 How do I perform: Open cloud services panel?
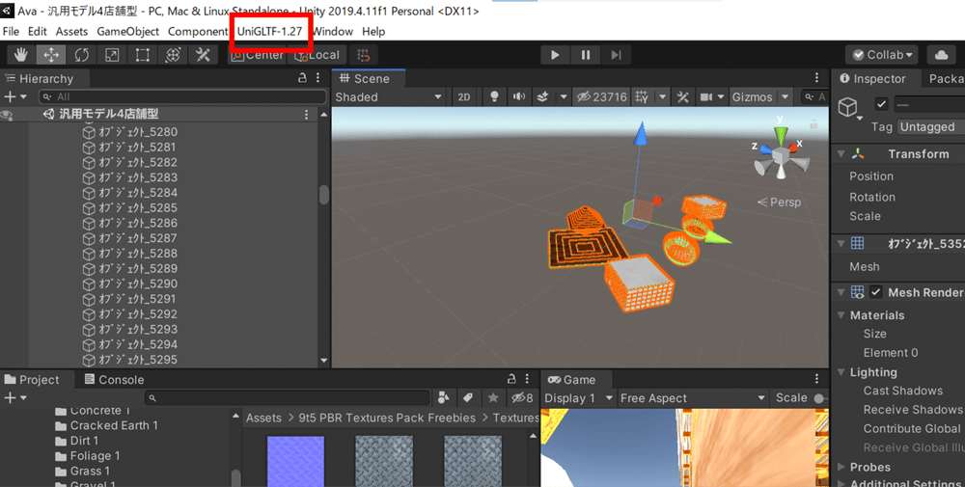point(941,55)
